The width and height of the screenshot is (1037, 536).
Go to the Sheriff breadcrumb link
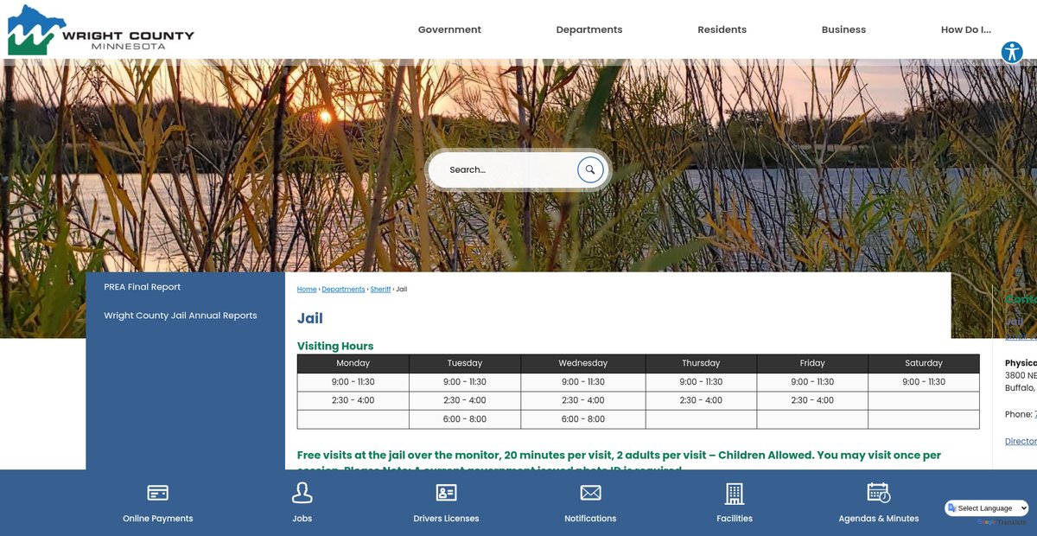(380, 290)
